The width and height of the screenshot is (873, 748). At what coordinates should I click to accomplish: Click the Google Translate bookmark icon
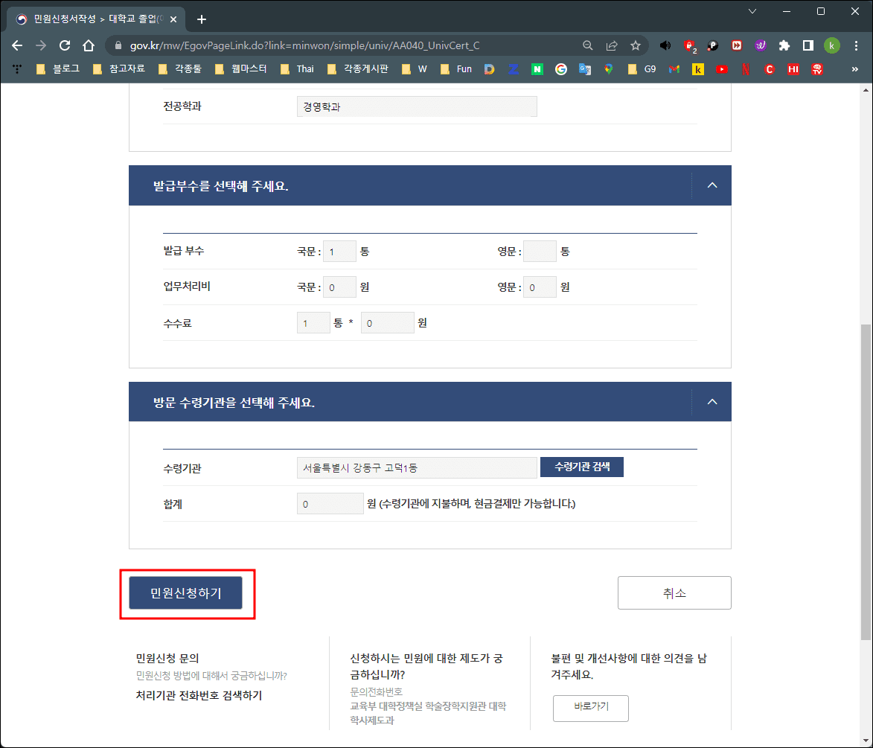coord(585,68)
